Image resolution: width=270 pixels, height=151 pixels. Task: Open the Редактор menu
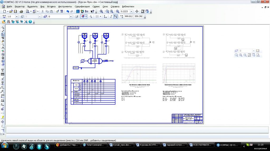[x=20, y=7]
